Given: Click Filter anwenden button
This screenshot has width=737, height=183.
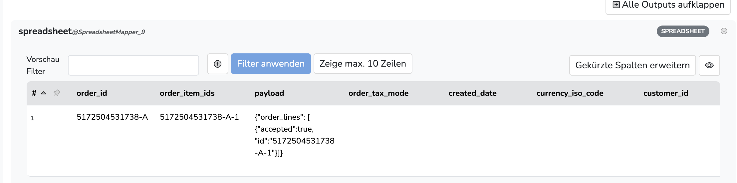Looking at the screenshot, I should tap(271, 64).
